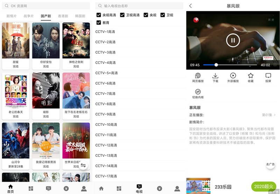Click 投屏 cast screen icon
Image resolution: width=280 pixels, height=194 pixels.
coord(268,77)
